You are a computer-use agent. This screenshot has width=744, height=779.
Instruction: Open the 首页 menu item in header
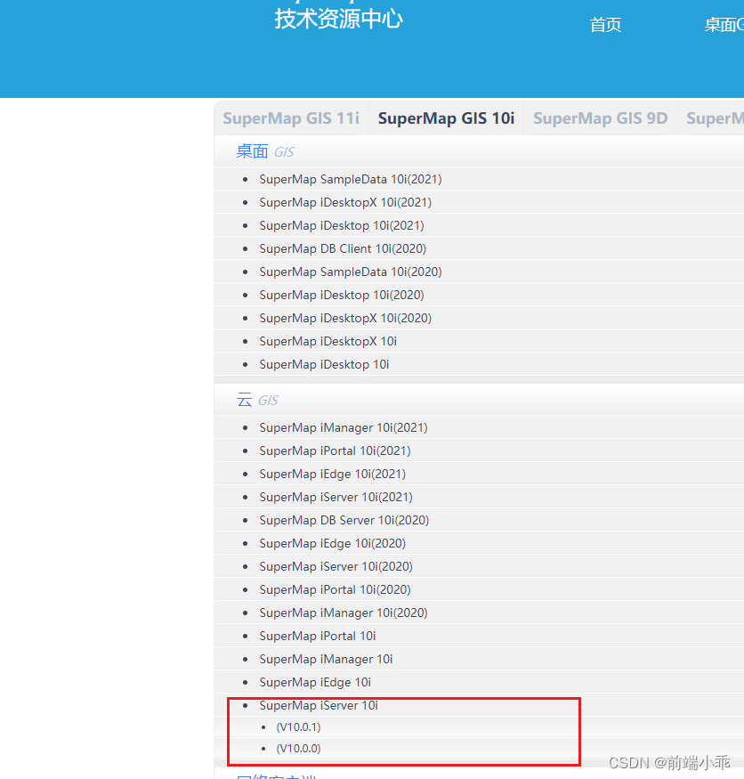605,25
